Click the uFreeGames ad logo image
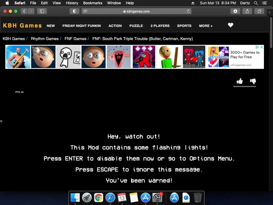This screenshot has height=205, width=273. [x=219, y=57]
